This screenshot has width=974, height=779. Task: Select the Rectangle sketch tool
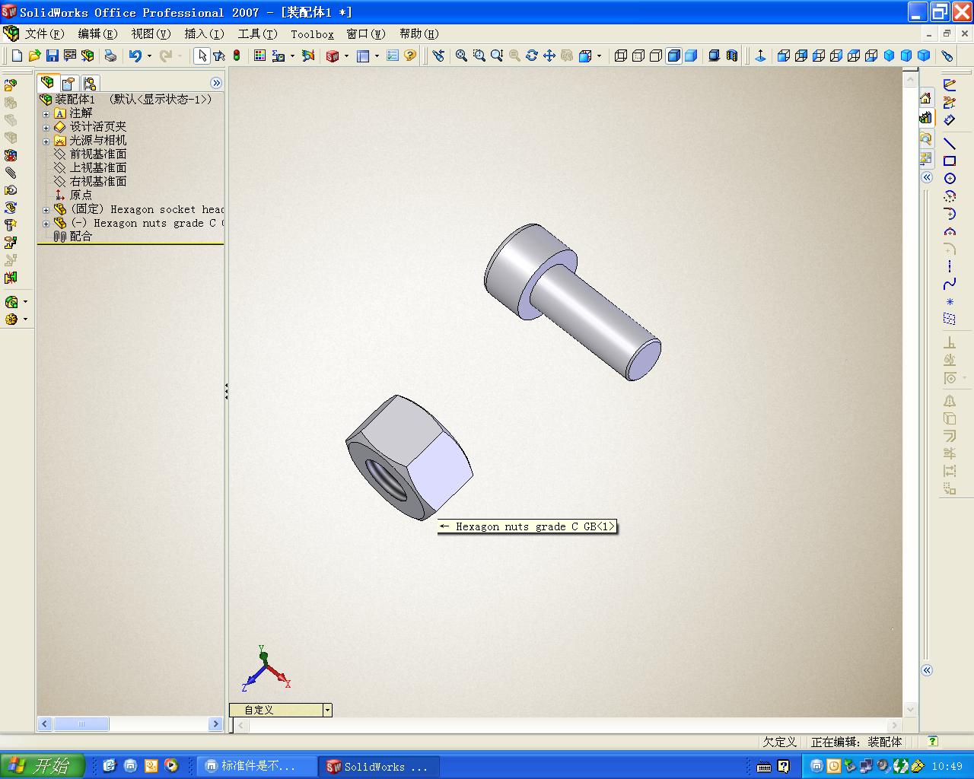tap(950, 161)
